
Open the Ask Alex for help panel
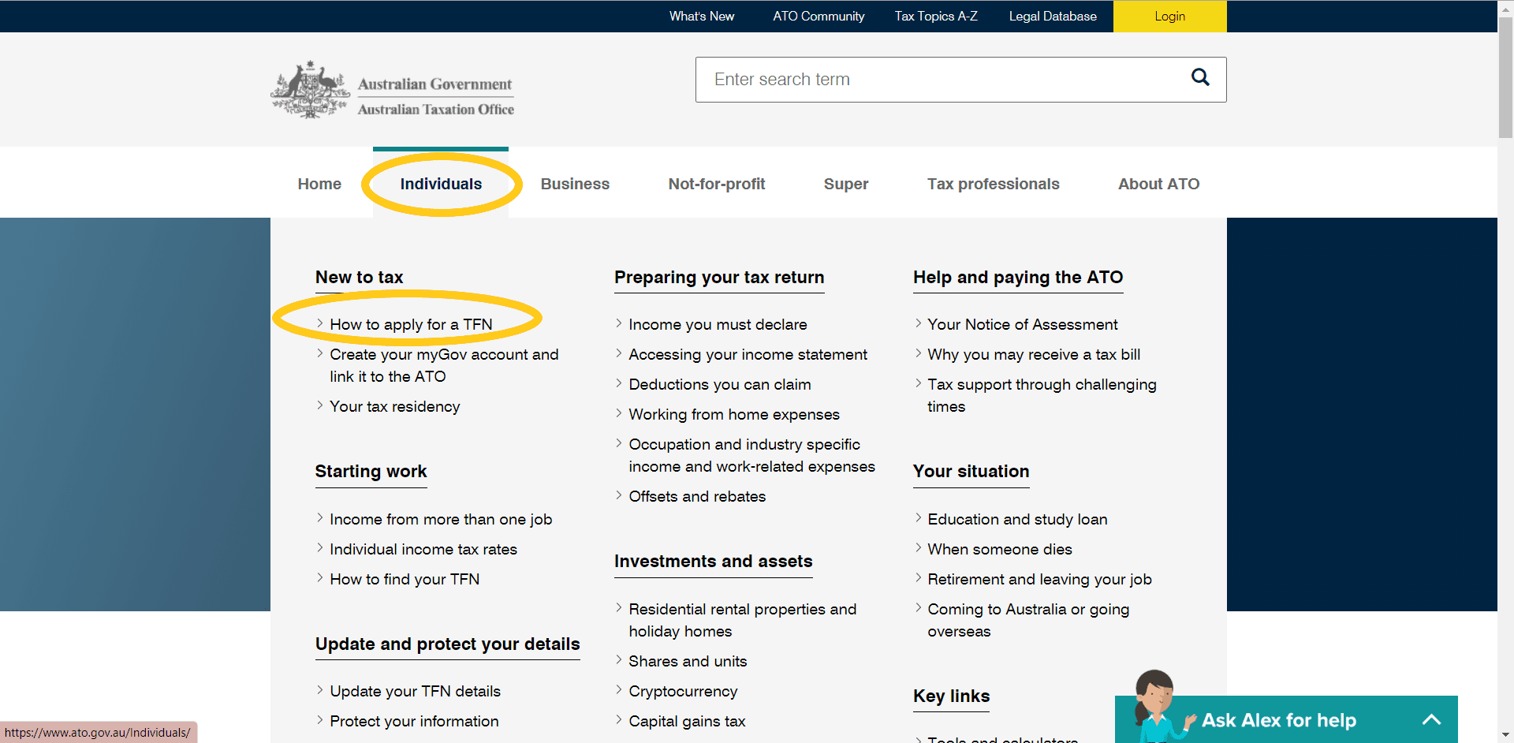[1286, 719]
